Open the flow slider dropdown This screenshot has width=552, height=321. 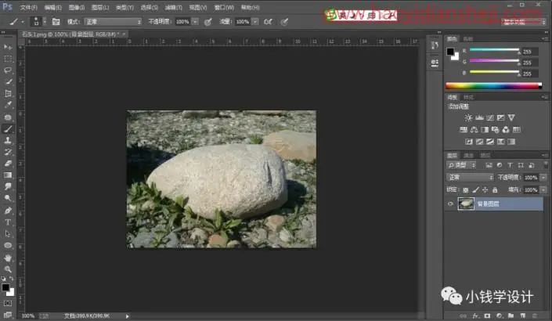pyautogui.click(x=255, y=22)
